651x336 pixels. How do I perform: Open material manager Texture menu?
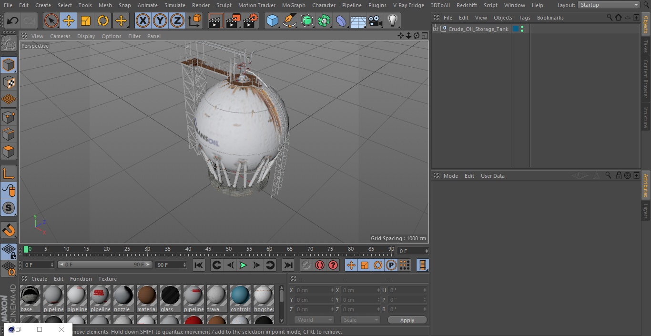tap(107, 279)
